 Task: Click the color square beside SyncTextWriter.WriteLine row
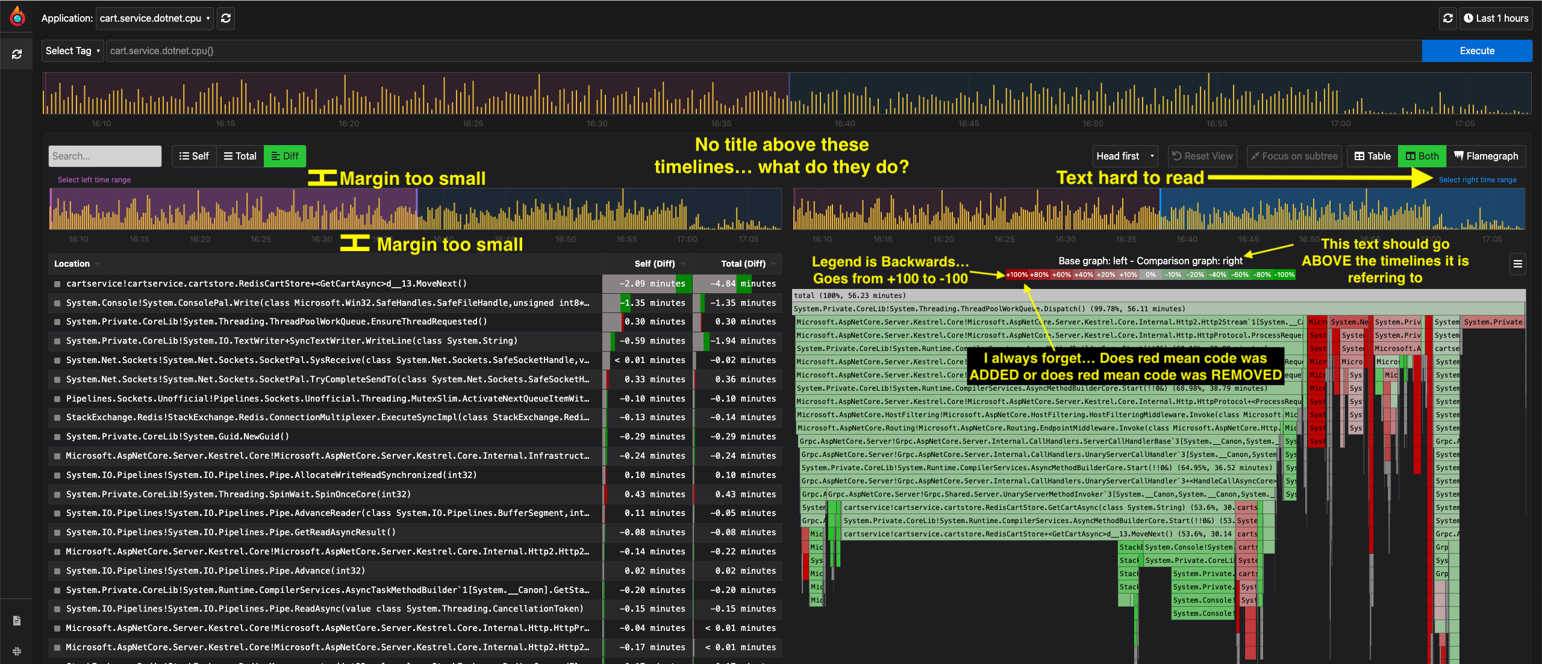(57, 341)
